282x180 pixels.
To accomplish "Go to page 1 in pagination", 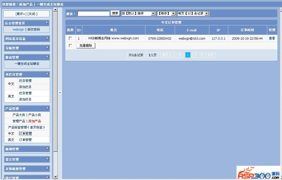I will coord(188,55).
